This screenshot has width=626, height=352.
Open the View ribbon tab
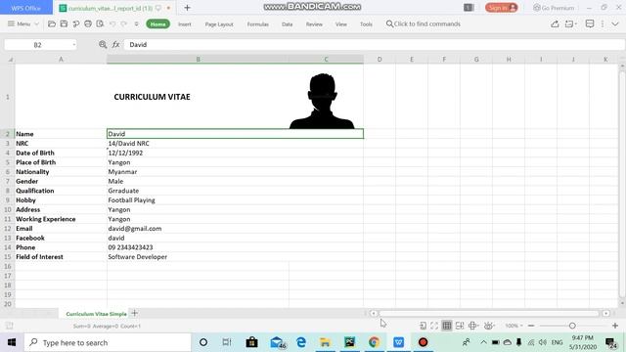341,23
